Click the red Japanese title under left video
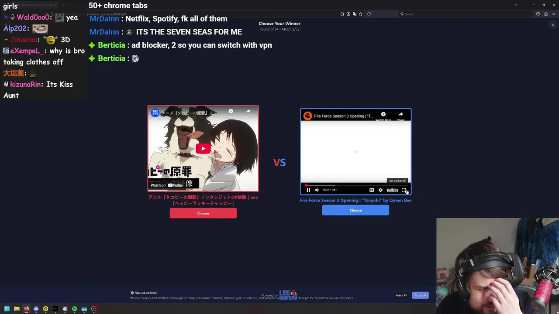Screen dimensions: 559x314 203,200
